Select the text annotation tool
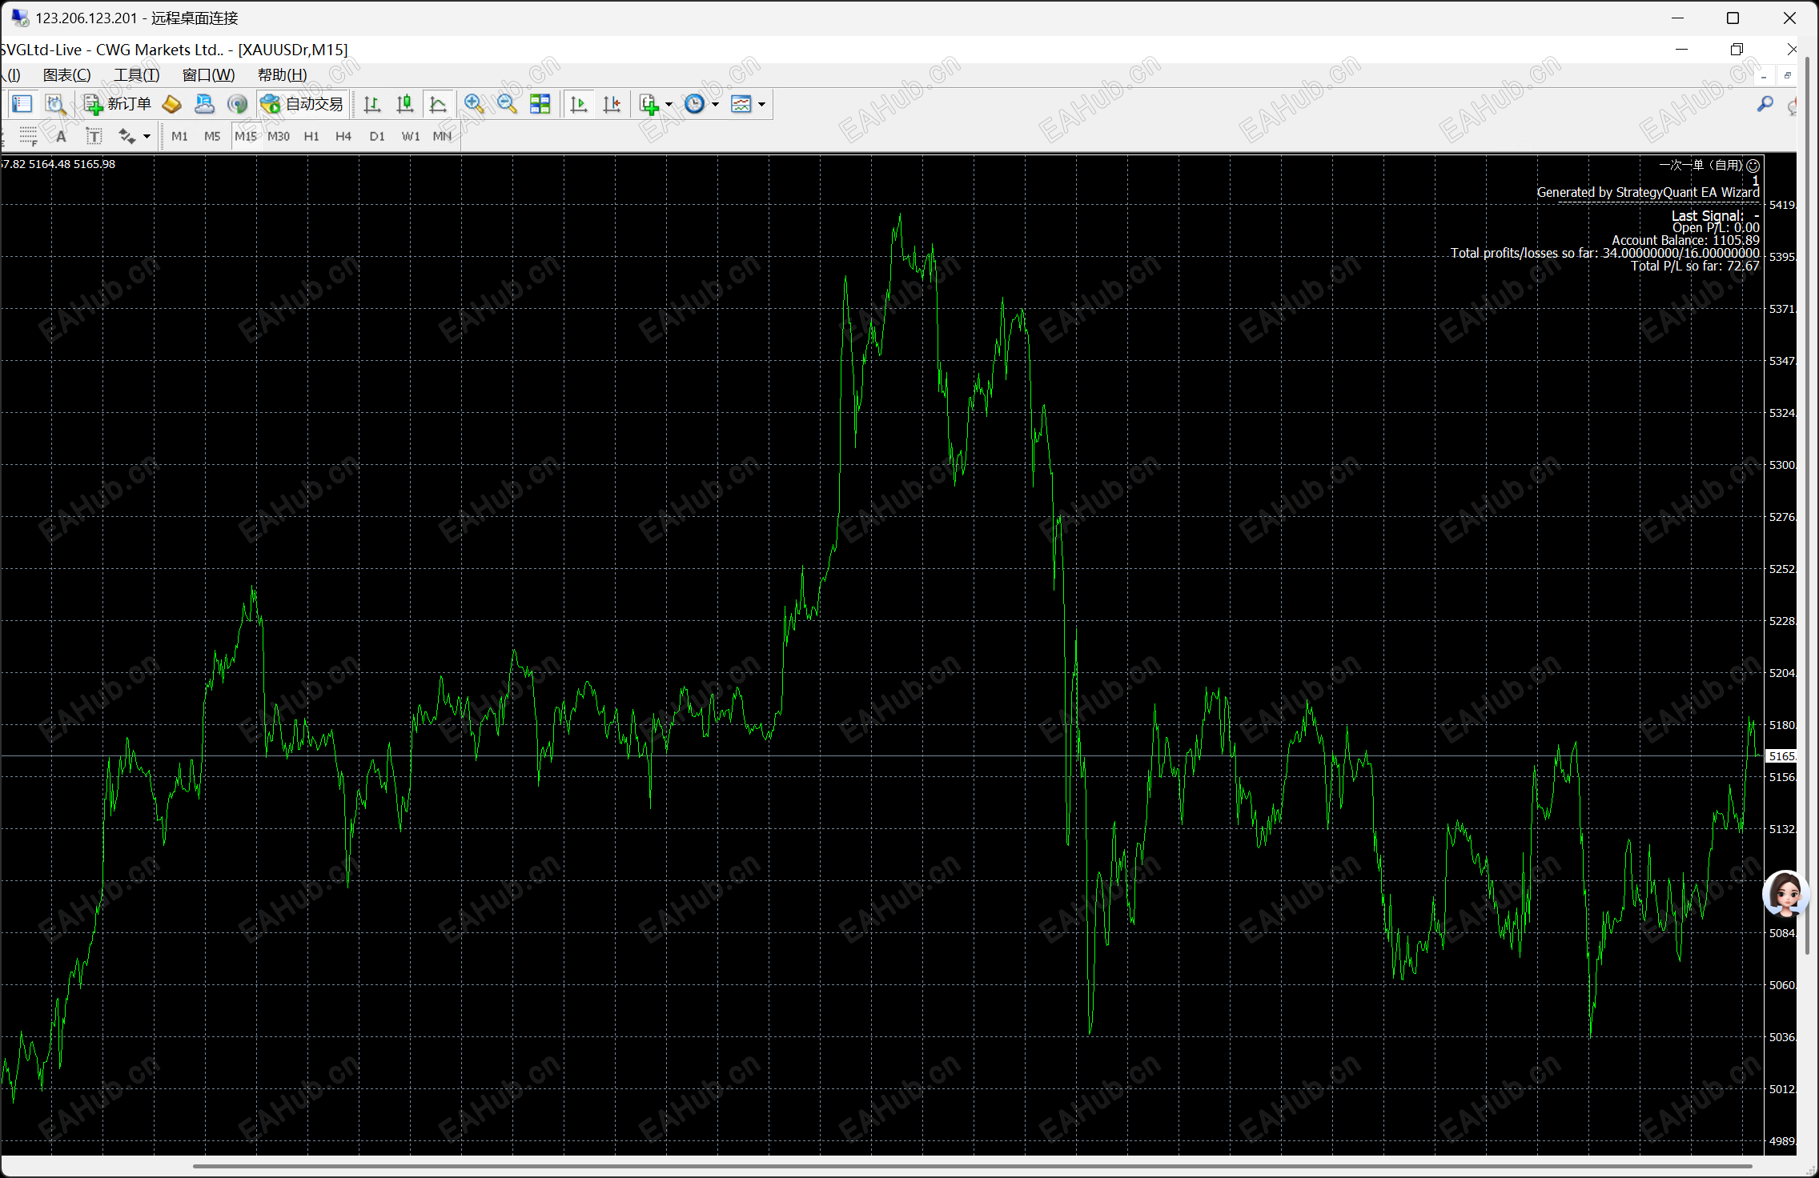1819x1178 pixels. click(x=94, y=136)
